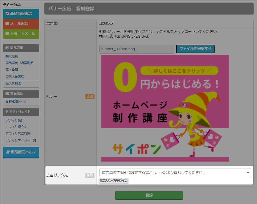Open the 広告リンク先 dropdown list

click(x=175, y=172)
